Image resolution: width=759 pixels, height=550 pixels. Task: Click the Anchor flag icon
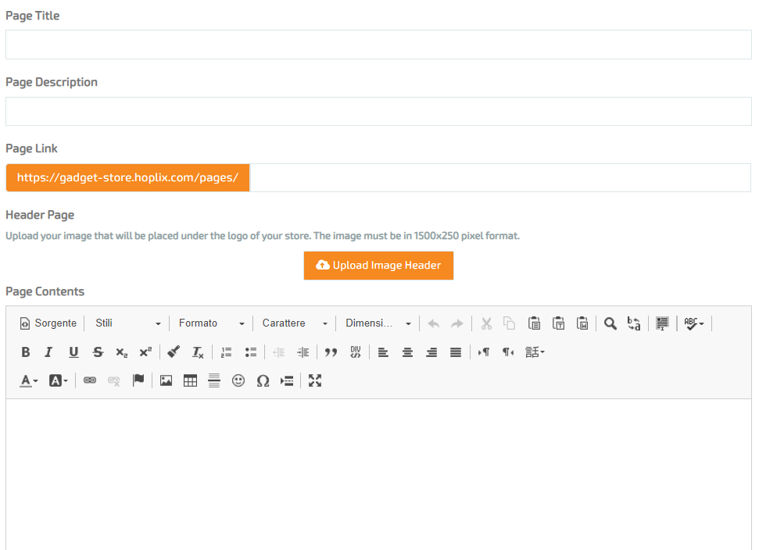pyautogui.click(x=138, y=380)
